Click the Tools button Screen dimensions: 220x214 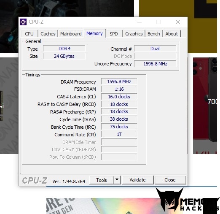(x=102, y=180)
